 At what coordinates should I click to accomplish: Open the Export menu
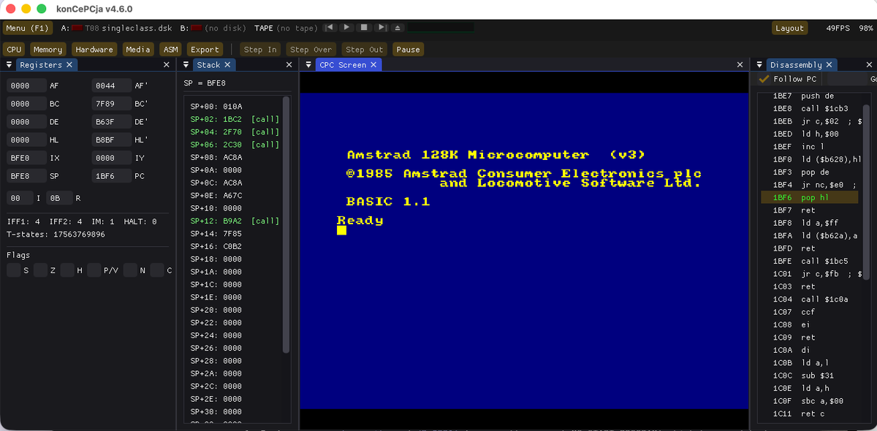(x=205, y=50)
